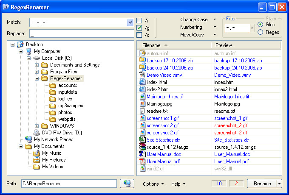Click the autorun.inf file icon
The image size is (289, 195).
point(142,53)
